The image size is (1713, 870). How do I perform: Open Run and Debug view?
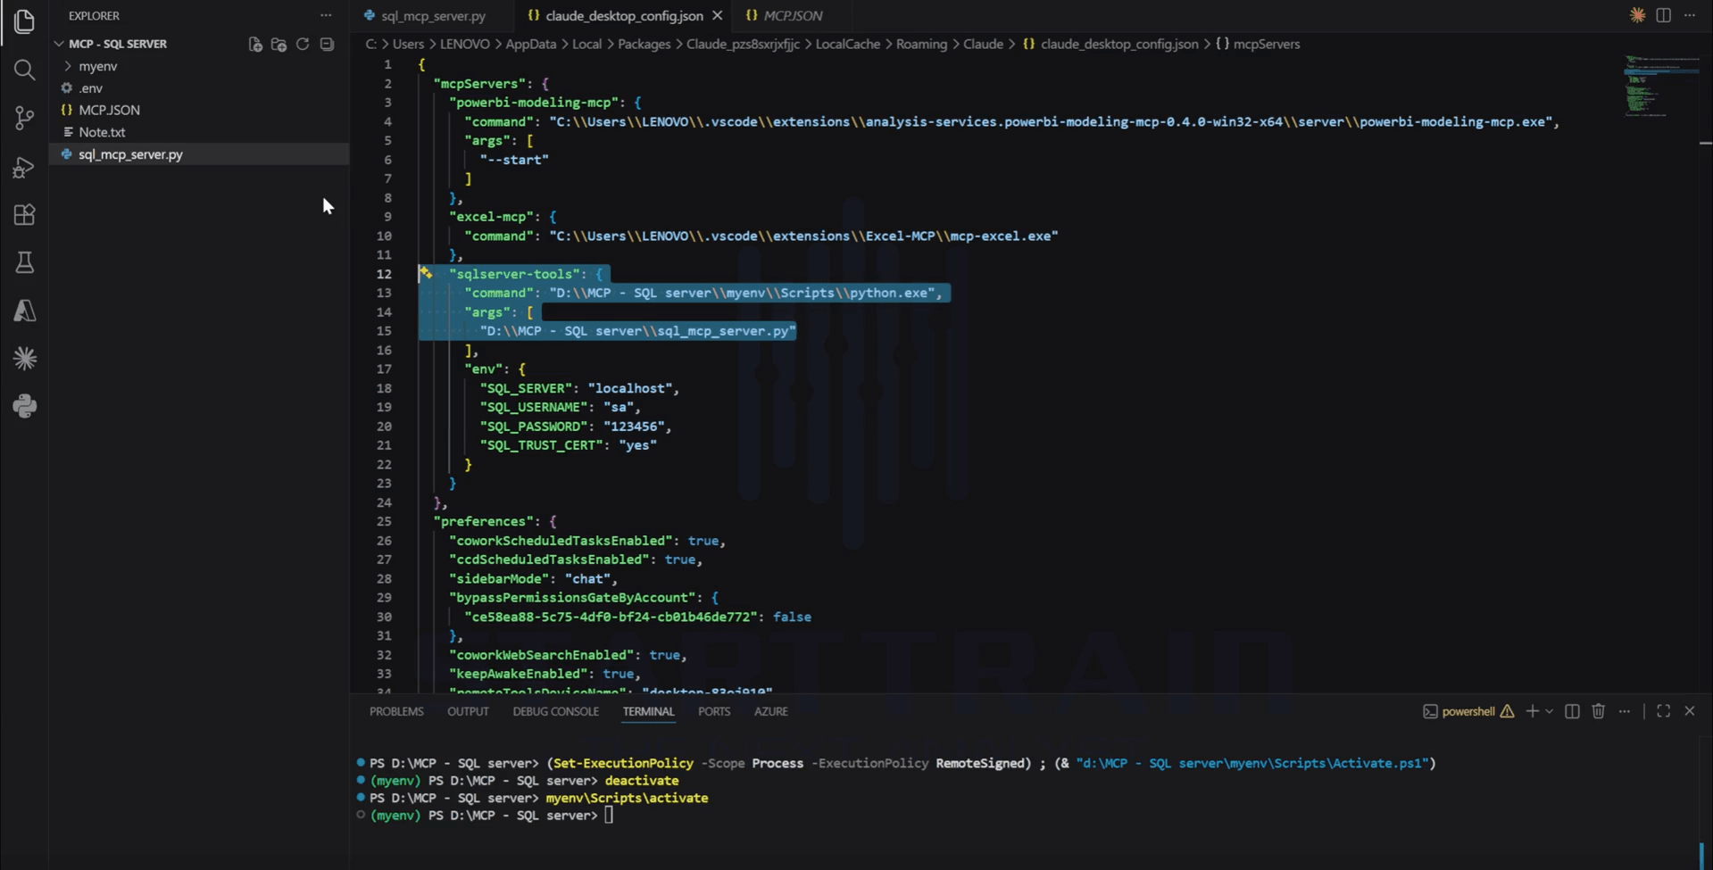pos(24,167)
